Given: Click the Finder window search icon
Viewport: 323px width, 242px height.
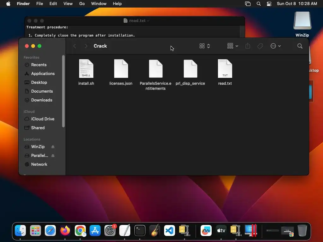Looking at the screenshot, I should coord(300,46).
